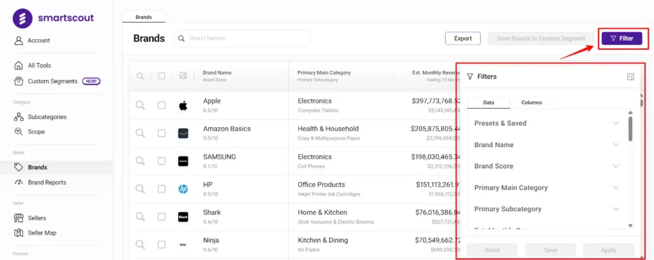Click the magnifier icon in table header
The height and width of the screenshot is (260, 654).
[140, 76]
